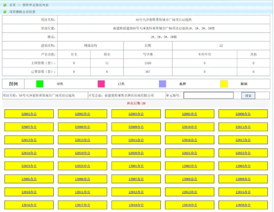274x212 pixels.
Task: Select unit 12006办公
Action: coord(82,179)
